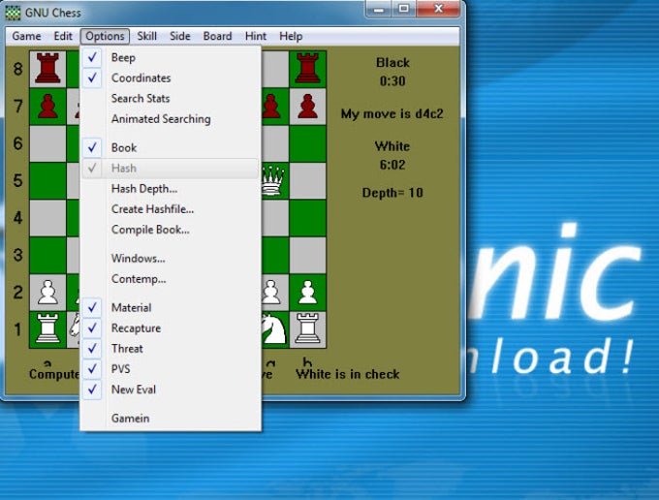Image resolution: width=659 pixels, height=500 pixels.
Task: Choose Create Hashfile... menu entry
Action: pos(171,209)
